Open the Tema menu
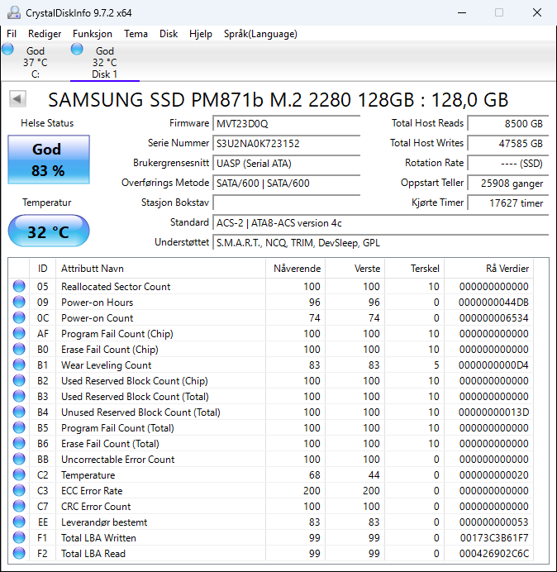The image size is (557, 572). (x=136, y=34)
